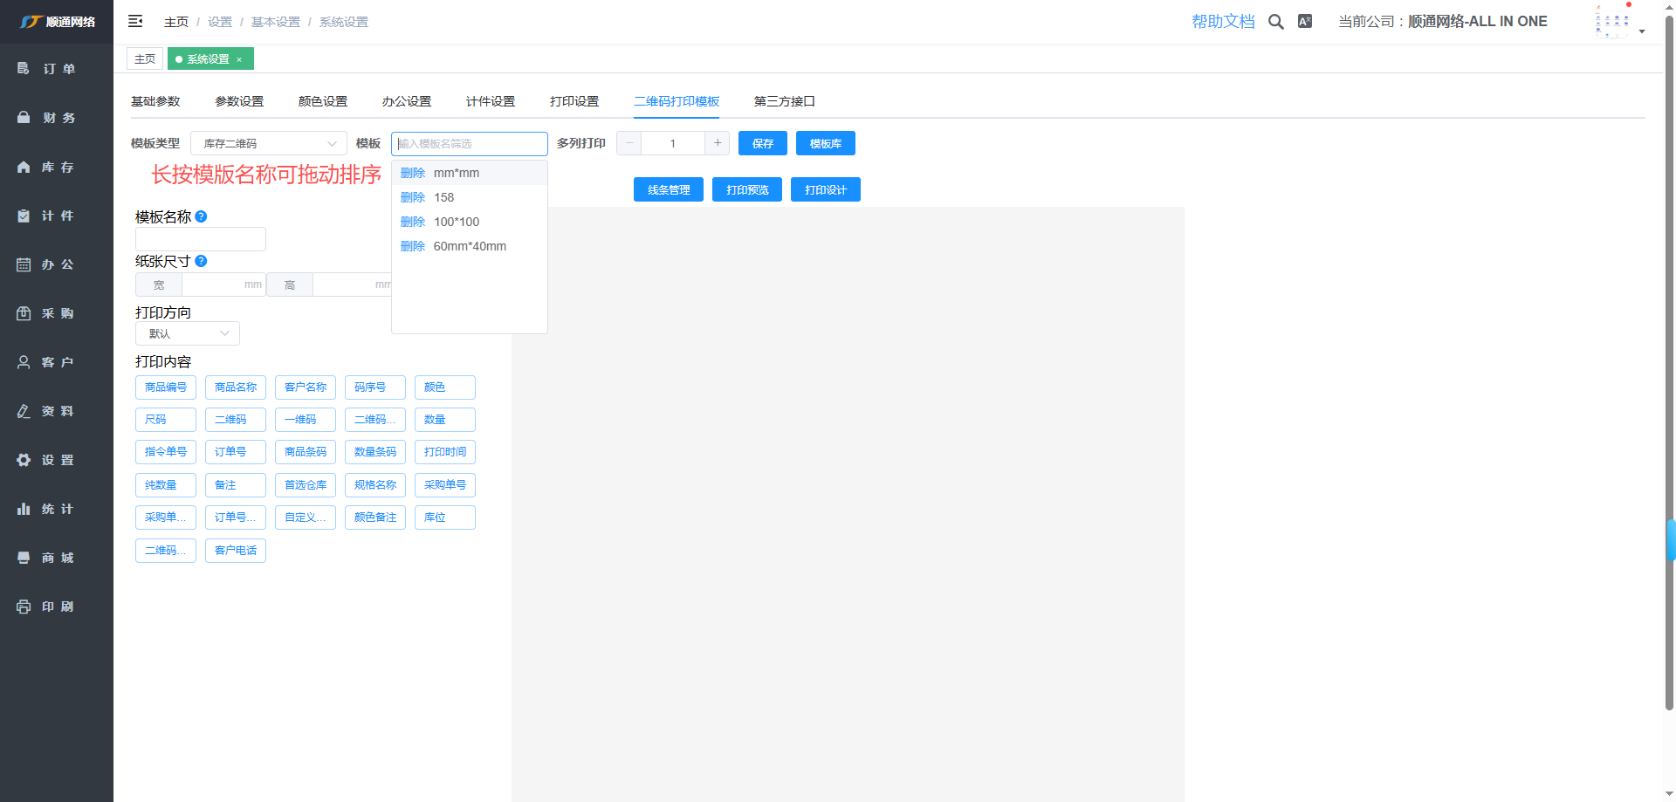
Task: Toggle the 打印时间 print content tag
Action: [444, 452]
